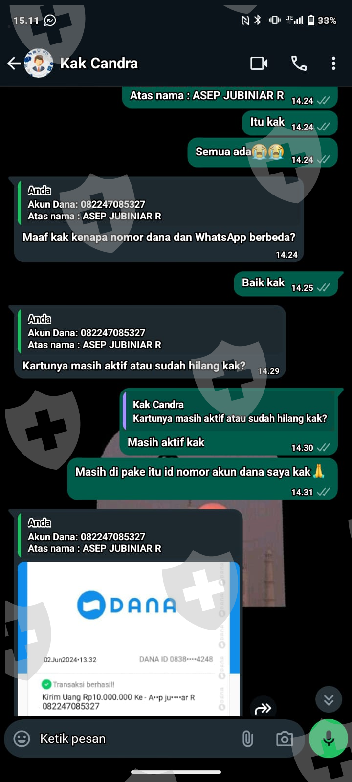352x782 pixels.
Task: Start a voice call with Kak Candra
Action: click(x=299, y=64)
